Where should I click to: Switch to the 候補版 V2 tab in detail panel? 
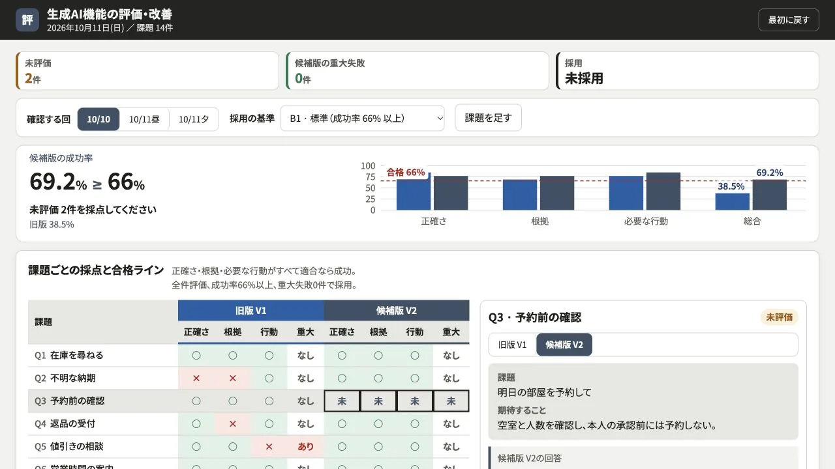click(x=564, y=345)
